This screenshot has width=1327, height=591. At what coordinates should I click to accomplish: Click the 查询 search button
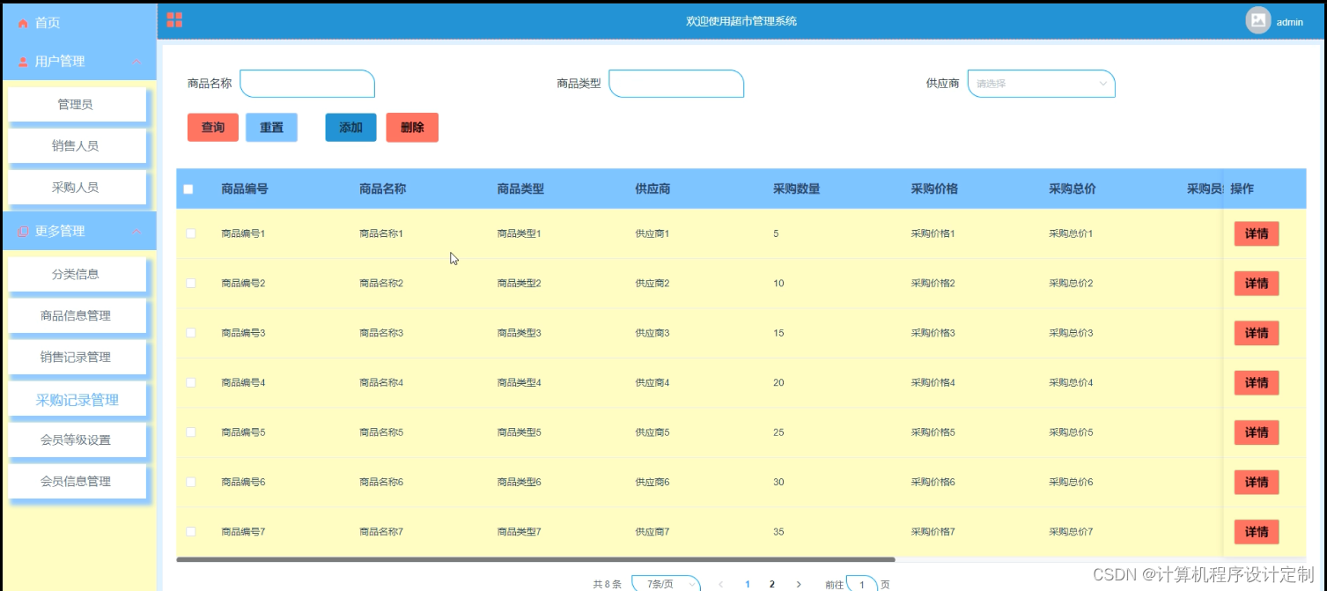pos(213,128)
